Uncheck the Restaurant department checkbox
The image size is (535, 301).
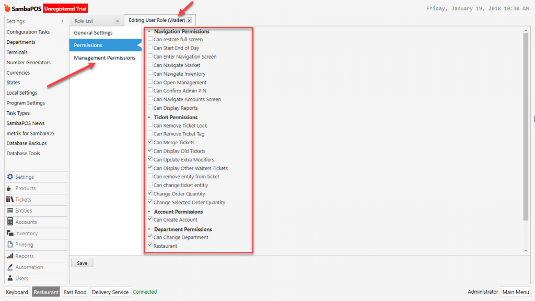(x=150, y=245)
